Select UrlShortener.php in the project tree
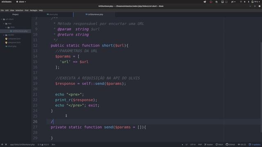Screen dimensions: 262x147 [16, 31]
